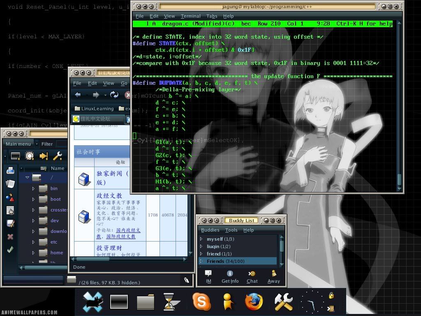This screenshot has height=316, width=421.
Task: Click the terminal toolbar icon in file manager
Action: point(15,156)
